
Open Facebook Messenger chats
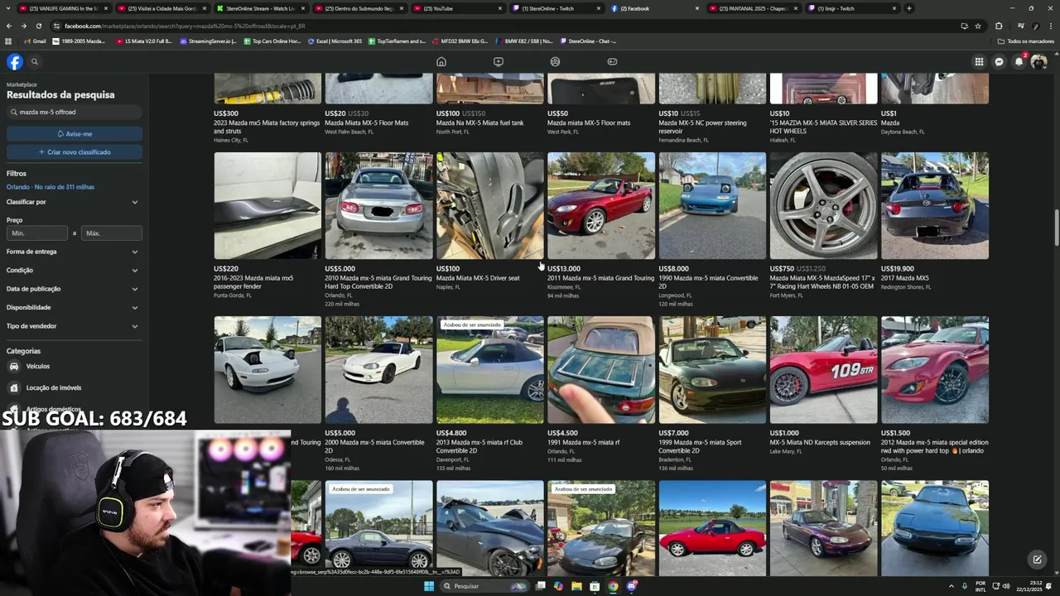(1000, 61)
